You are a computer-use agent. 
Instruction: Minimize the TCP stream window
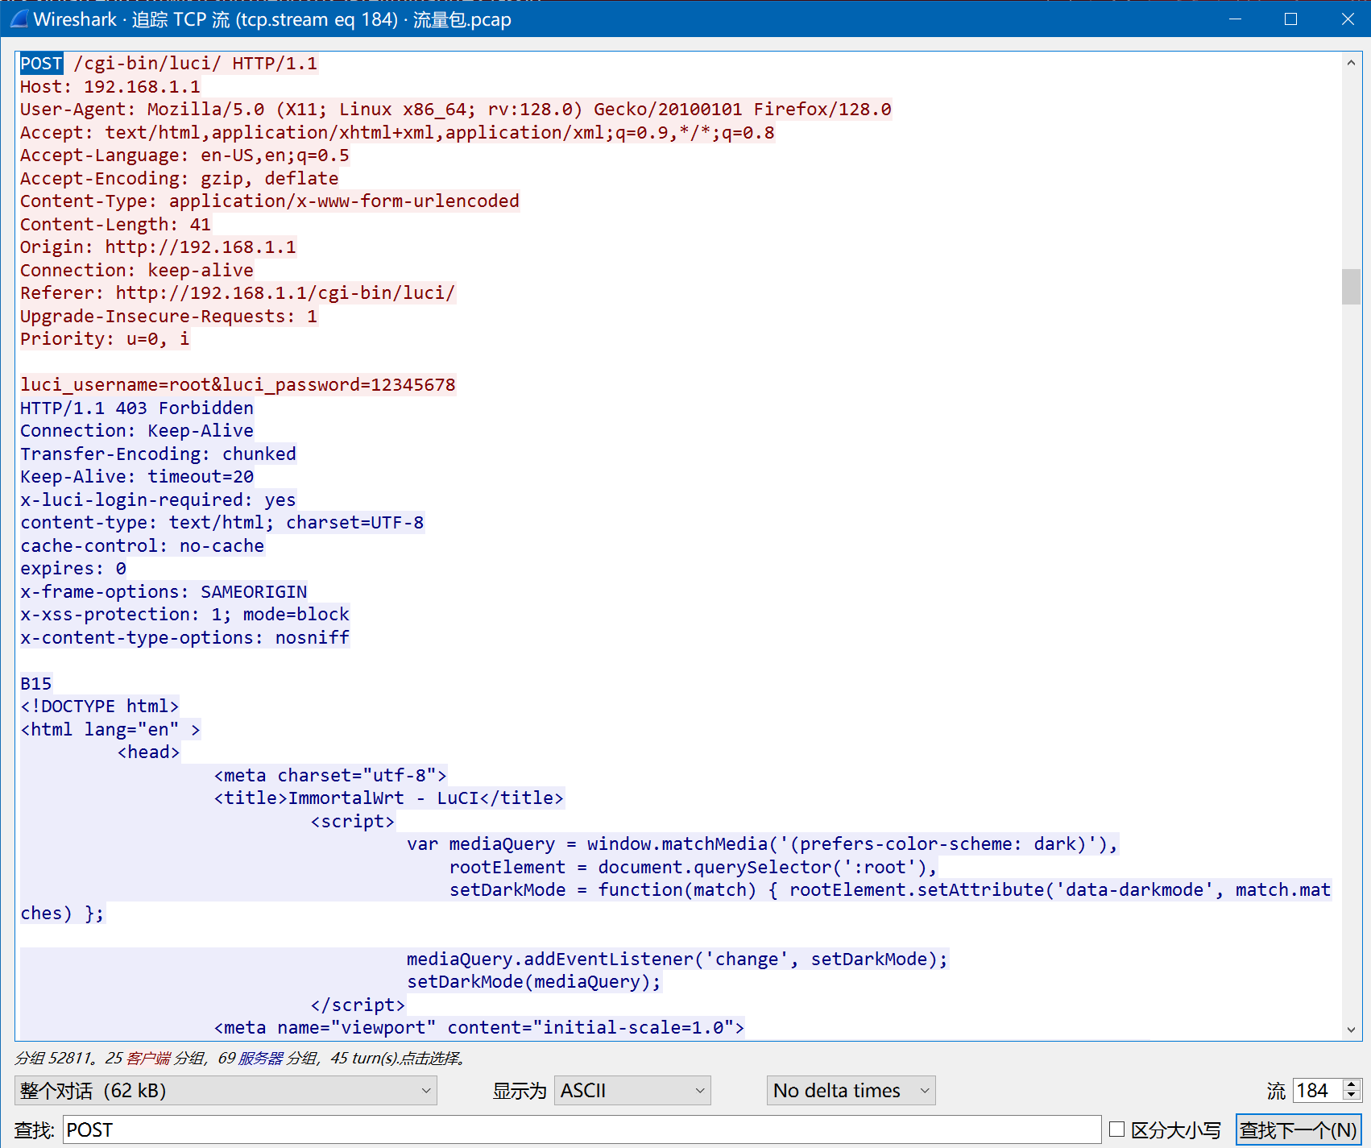(x=1235, y=19)
